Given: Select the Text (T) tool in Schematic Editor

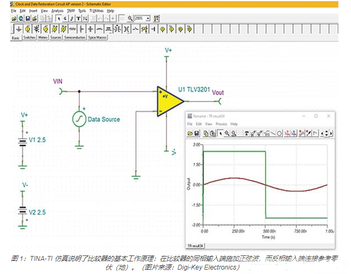Looking at the screenshot, I should click(78, 19).
